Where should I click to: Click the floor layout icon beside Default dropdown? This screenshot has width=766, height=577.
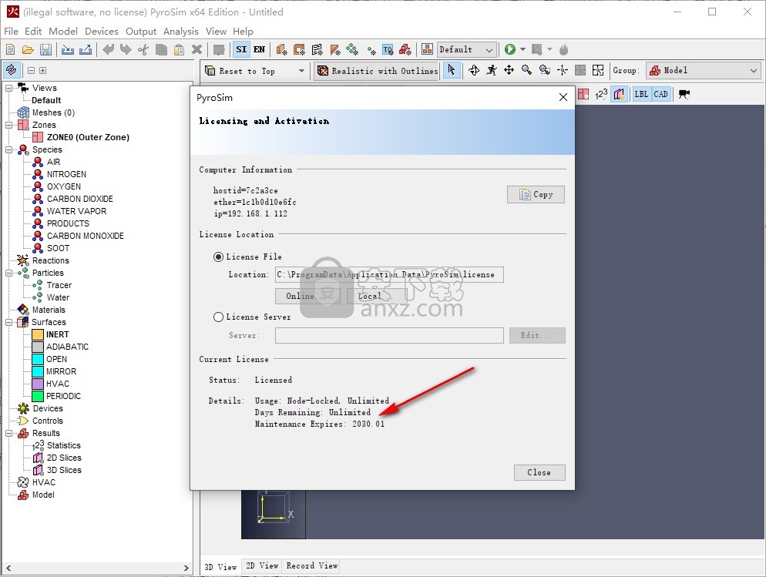coord(427,49)
